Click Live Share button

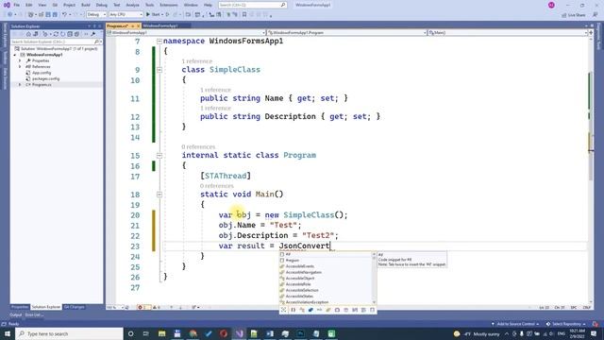(574, 15)
